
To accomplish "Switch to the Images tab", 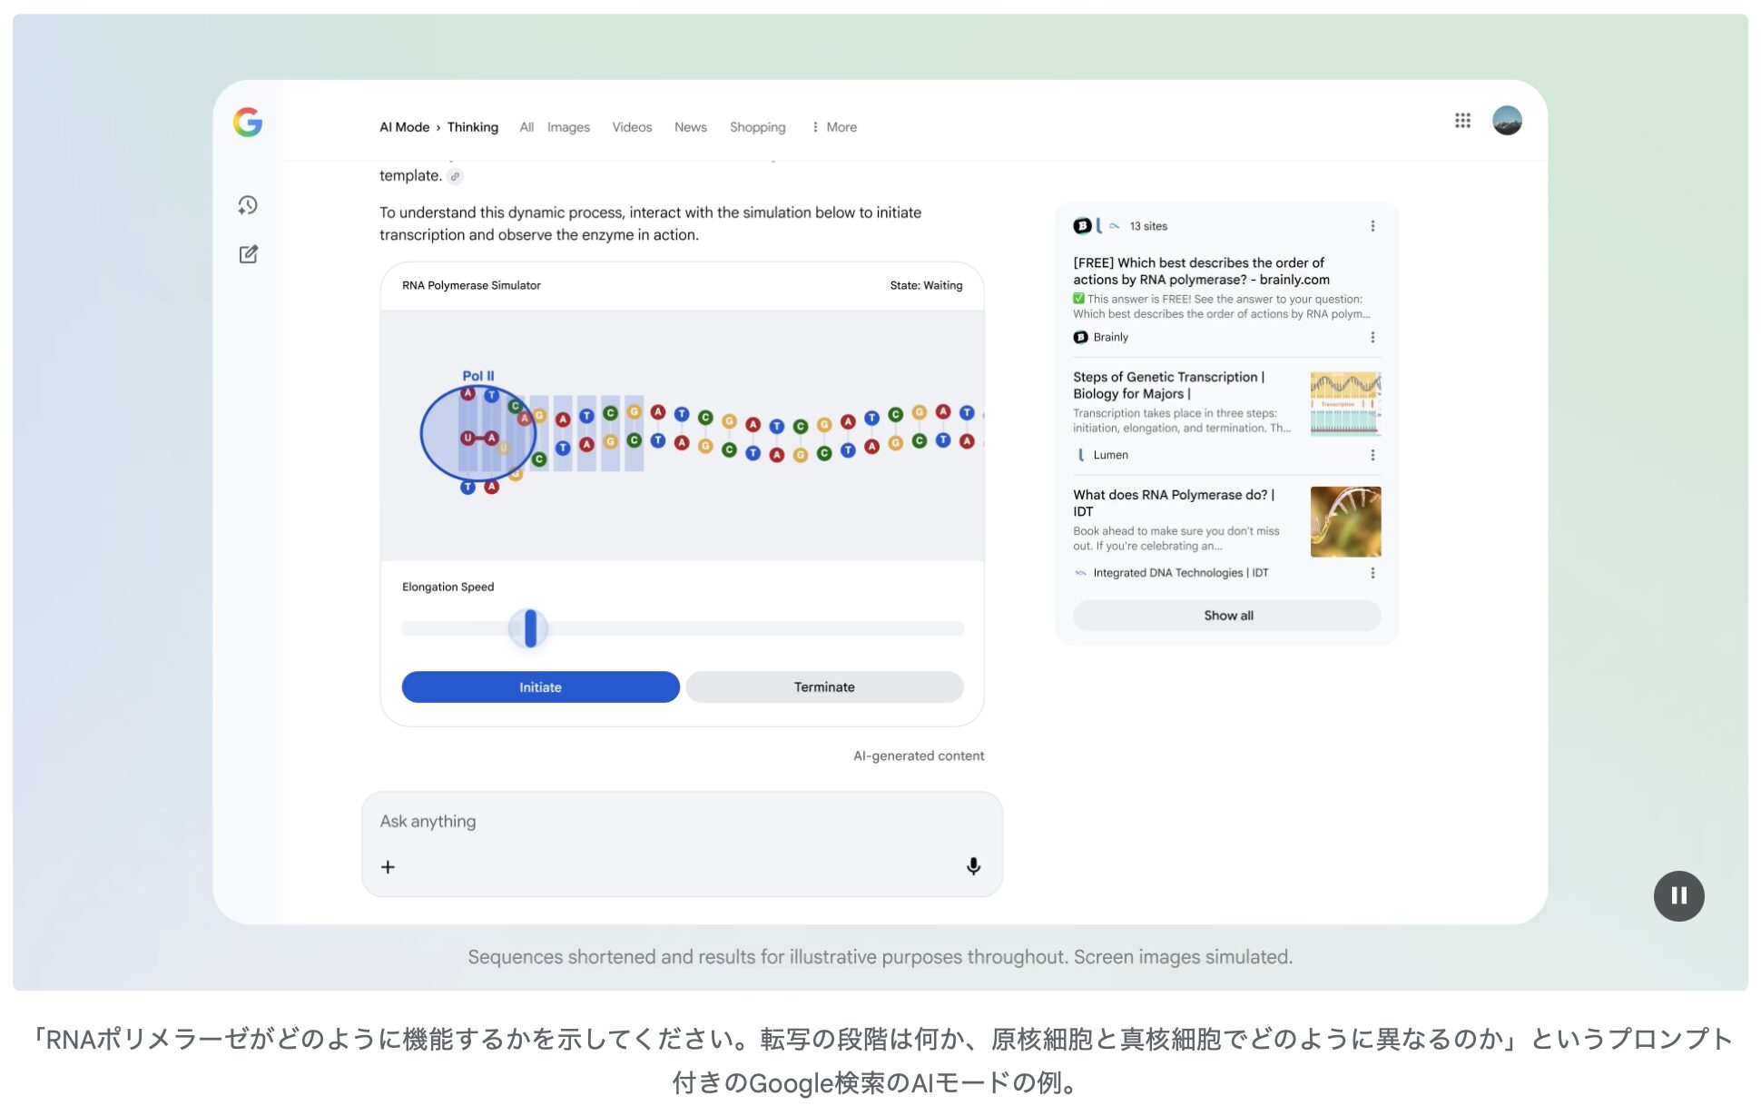I will [568, 127].
